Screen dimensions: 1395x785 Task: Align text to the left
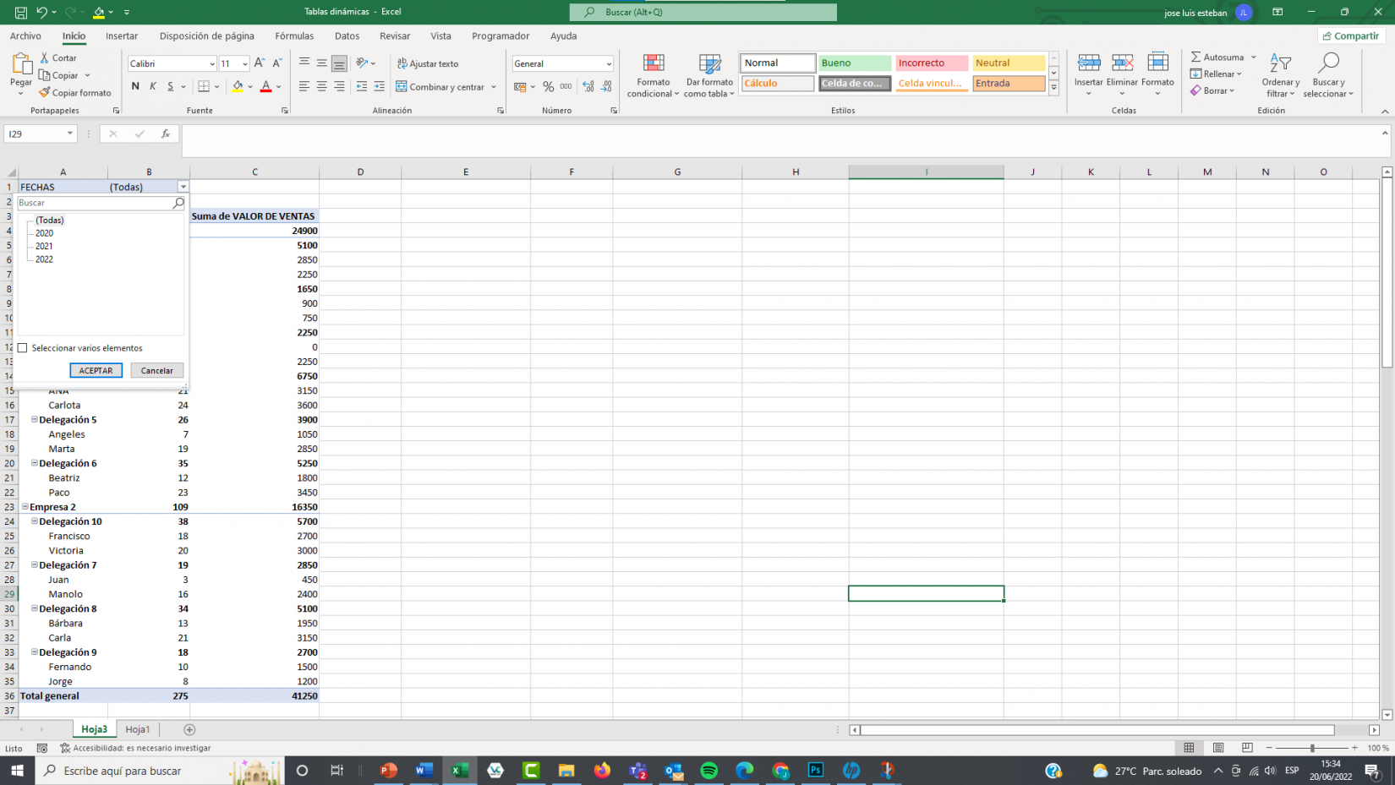(304, 86)
